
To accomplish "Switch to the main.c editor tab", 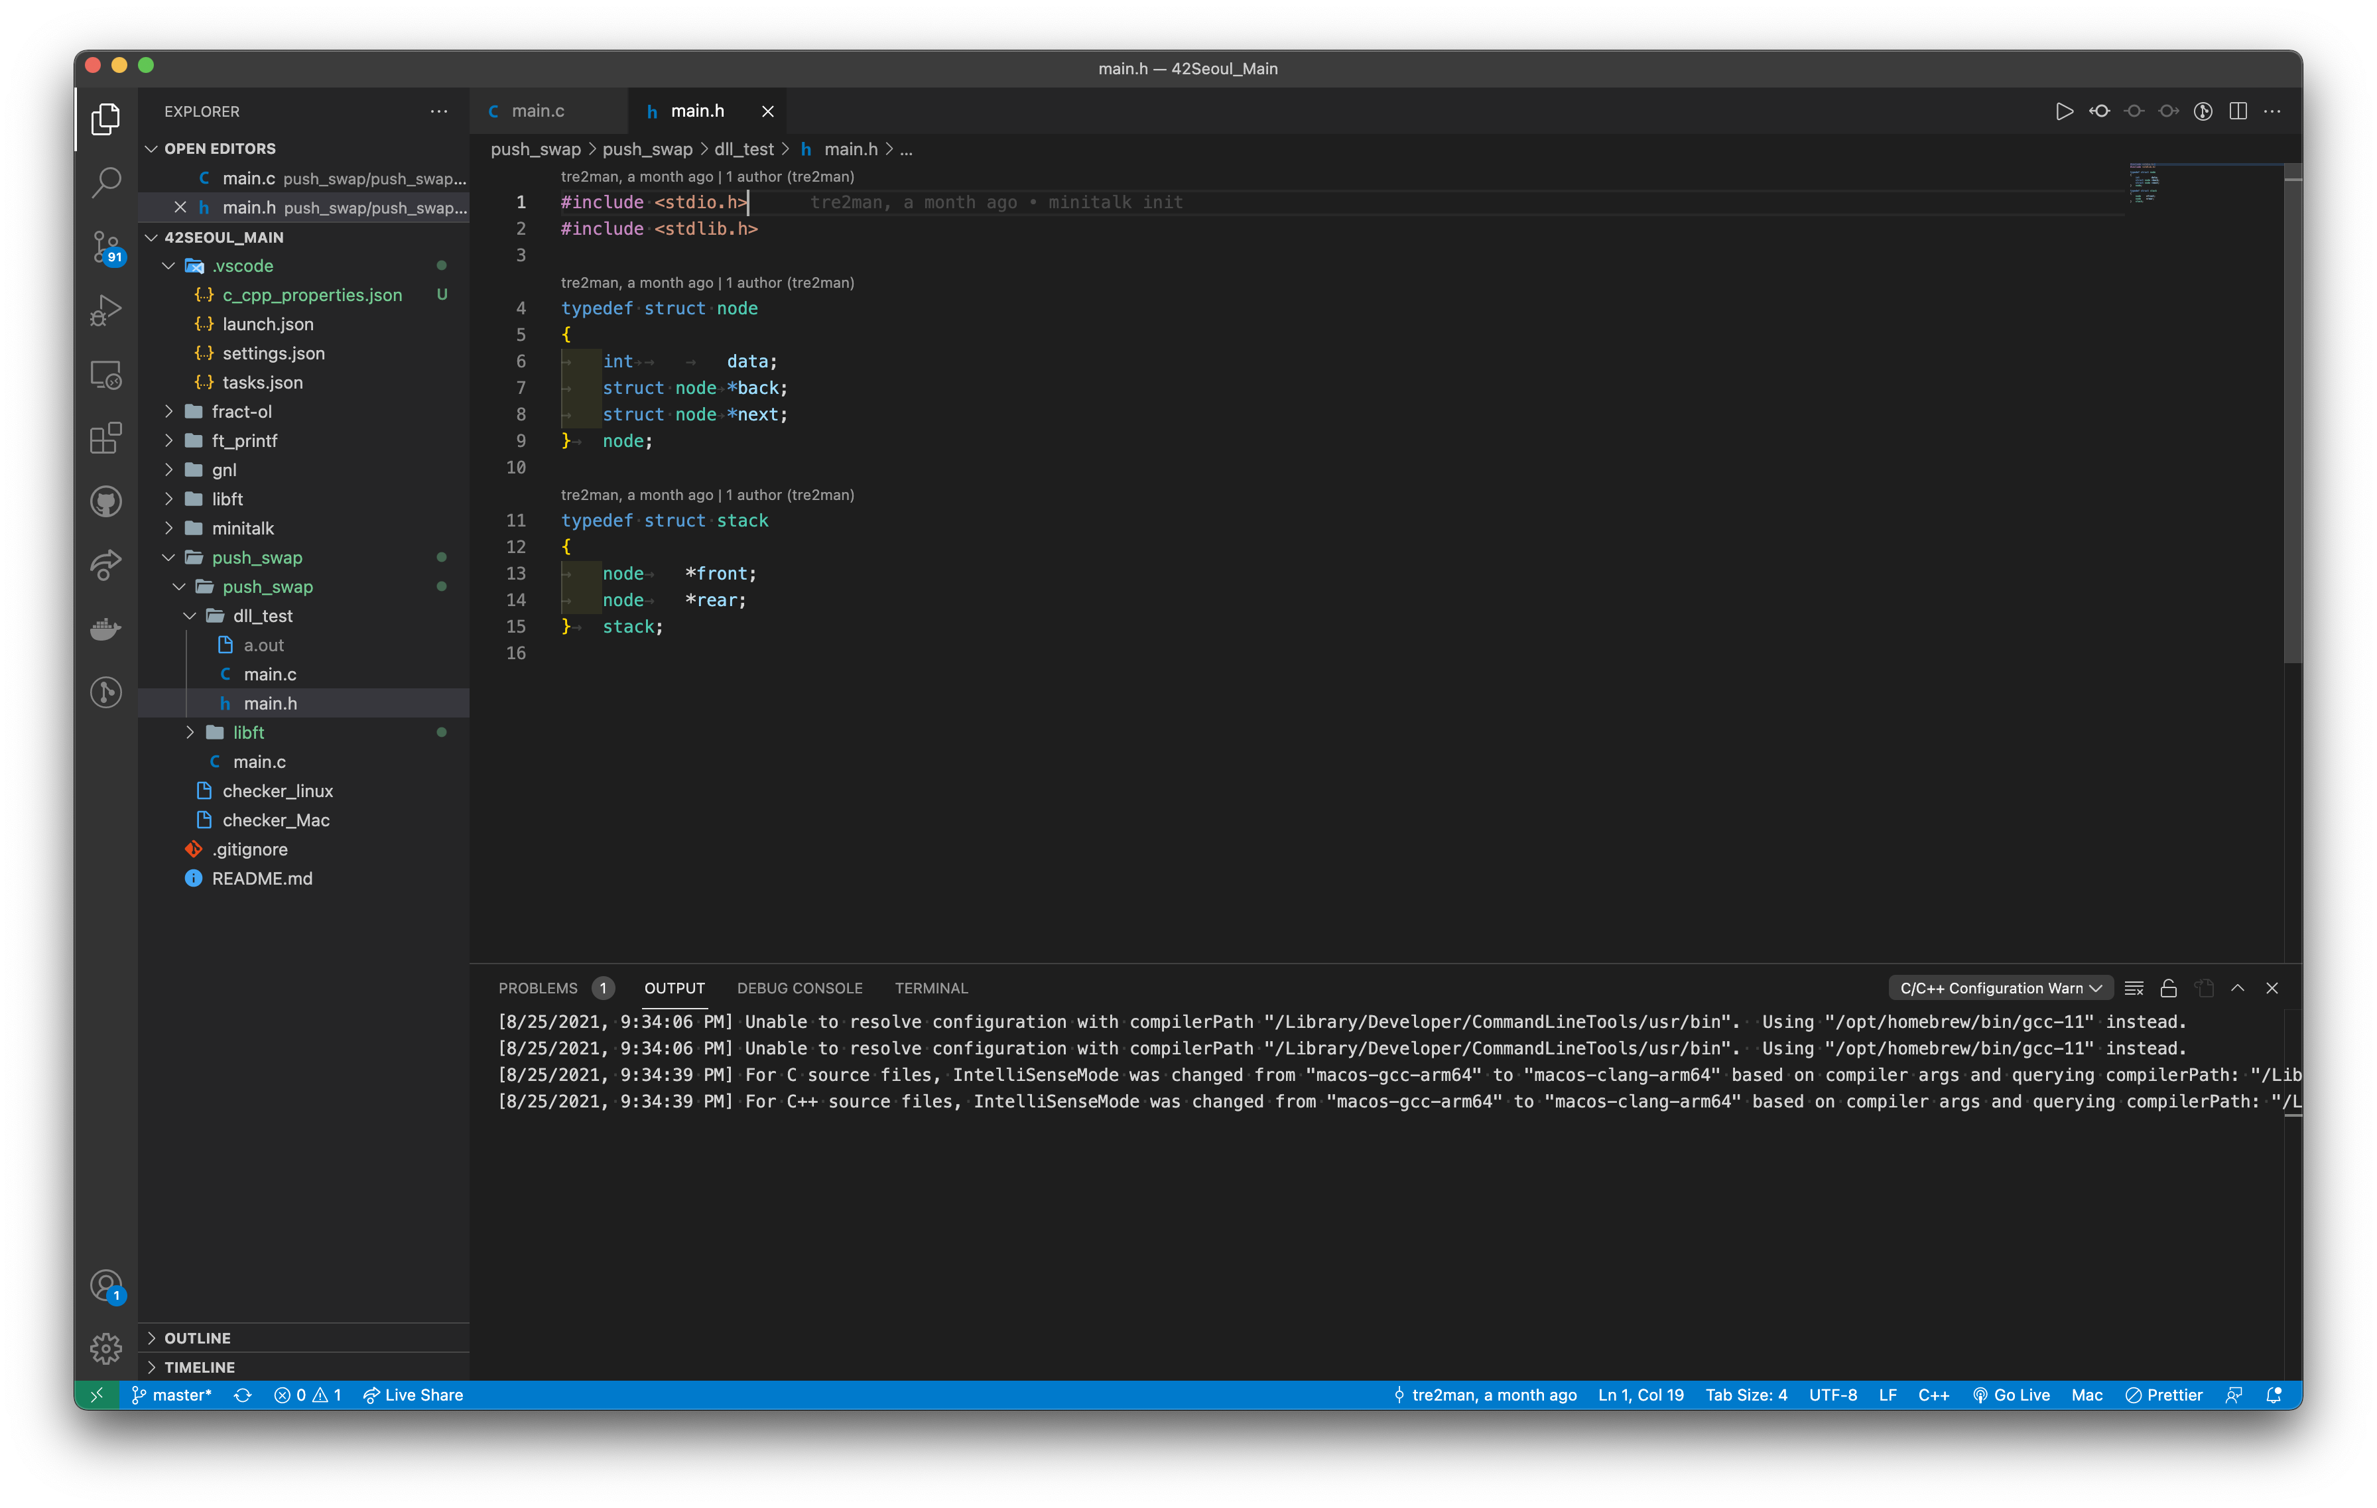I will 538,111.
